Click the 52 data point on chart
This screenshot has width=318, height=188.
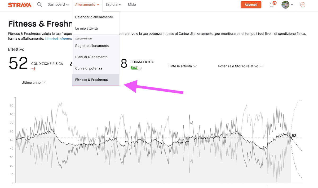click(291, 138)
